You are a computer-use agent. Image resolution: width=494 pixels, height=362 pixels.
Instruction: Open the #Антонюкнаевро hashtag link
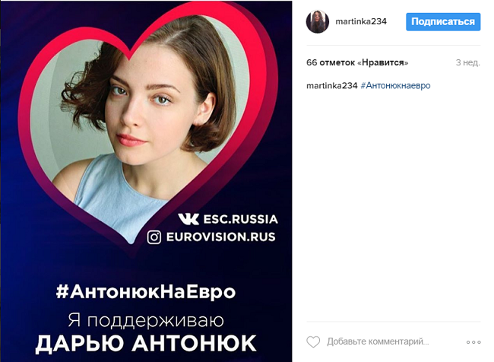395,85
